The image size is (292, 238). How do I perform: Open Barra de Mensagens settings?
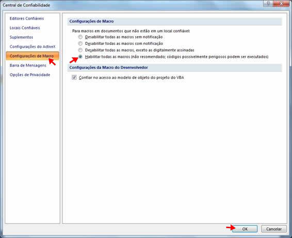[x=28, y=65]
